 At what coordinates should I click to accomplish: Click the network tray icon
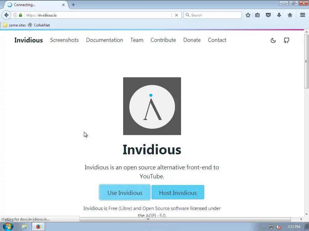point(271,227)
